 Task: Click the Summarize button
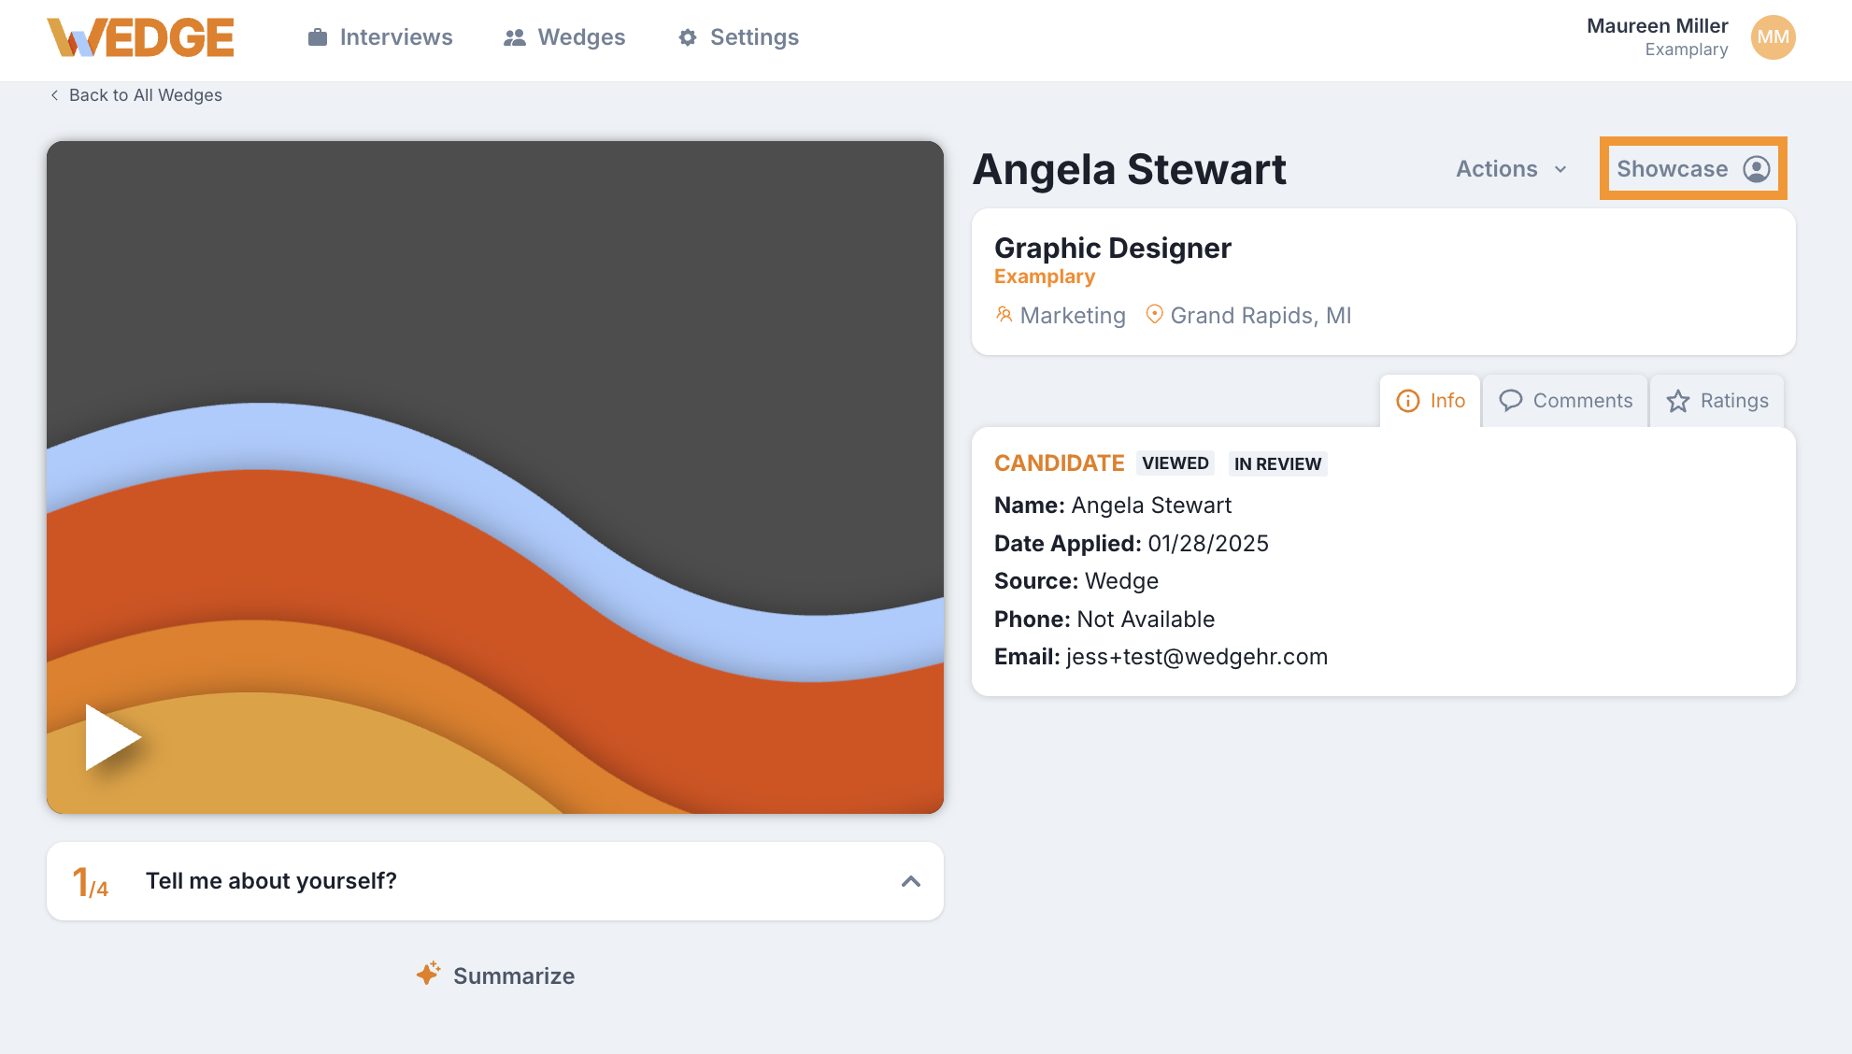[x=513, y=976]
